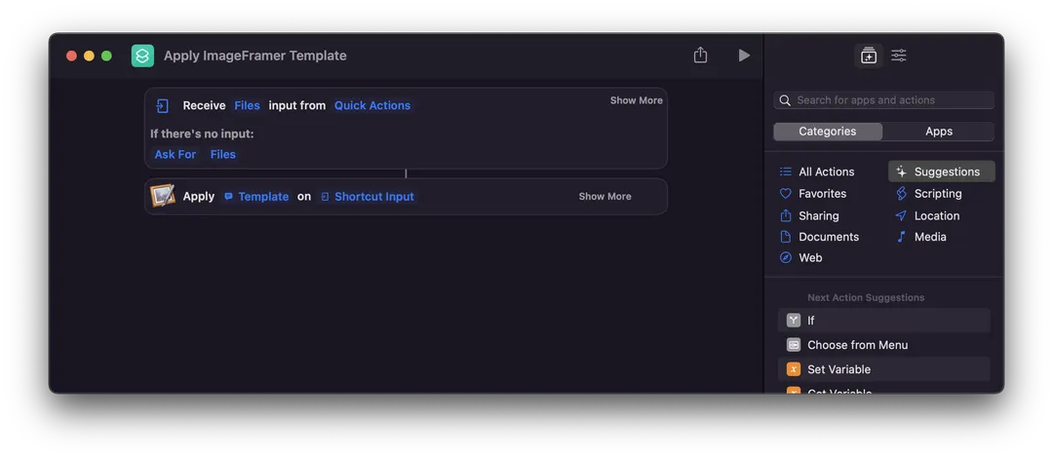Add the If action suggestion
This screenshot has height=458, width=1053.
pos(883,321)
